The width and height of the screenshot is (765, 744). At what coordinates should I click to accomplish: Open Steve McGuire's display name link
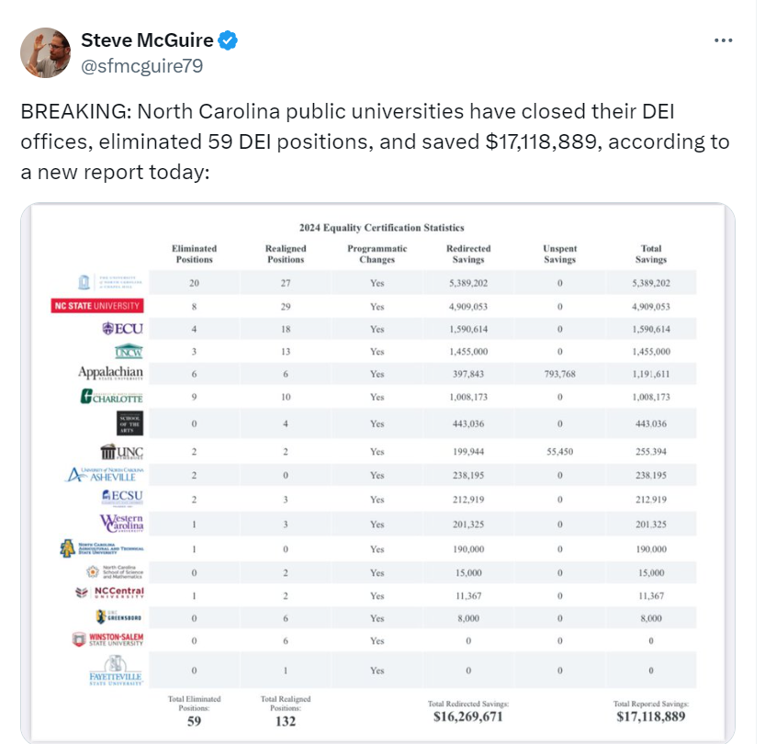(x=148, y=40)
